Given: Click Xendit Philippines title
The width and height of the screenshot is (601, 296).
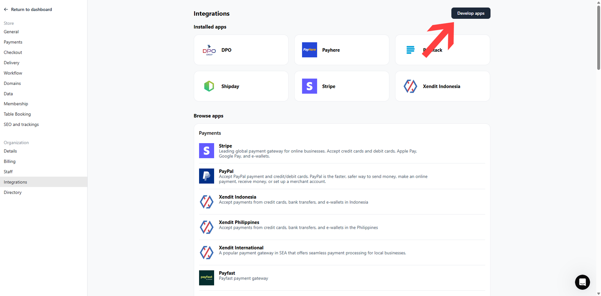Looking at the screenshot, I should tap(239, 222).
